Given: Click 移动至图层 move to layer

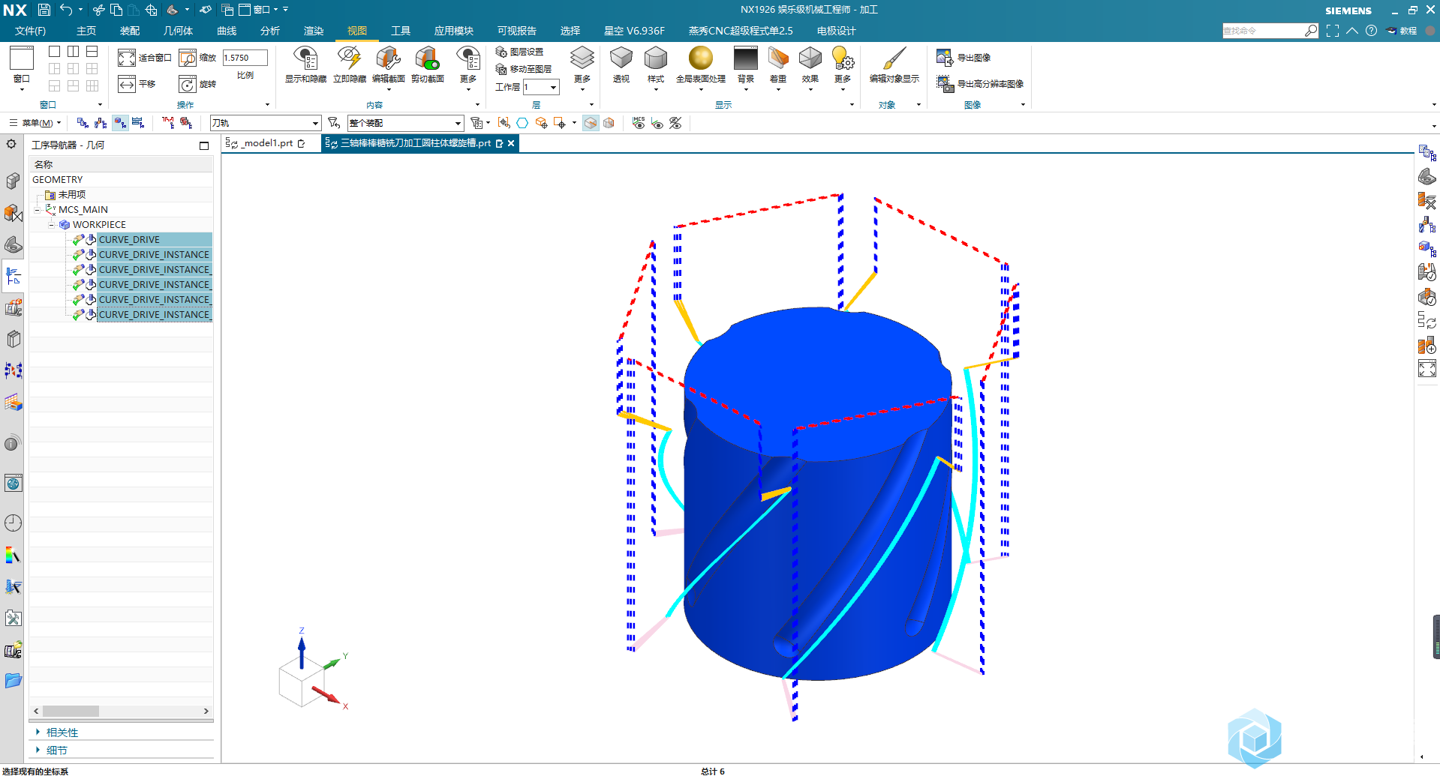Looking at the screenshot, I should point(524,69).
